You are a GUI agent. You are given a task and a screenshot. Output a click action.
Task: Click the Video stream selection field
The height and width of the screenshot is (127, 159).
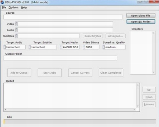coord(65,24)
